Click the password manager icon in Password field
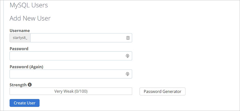Viewport: 240px width, 111px height. [x=128, y=56]
